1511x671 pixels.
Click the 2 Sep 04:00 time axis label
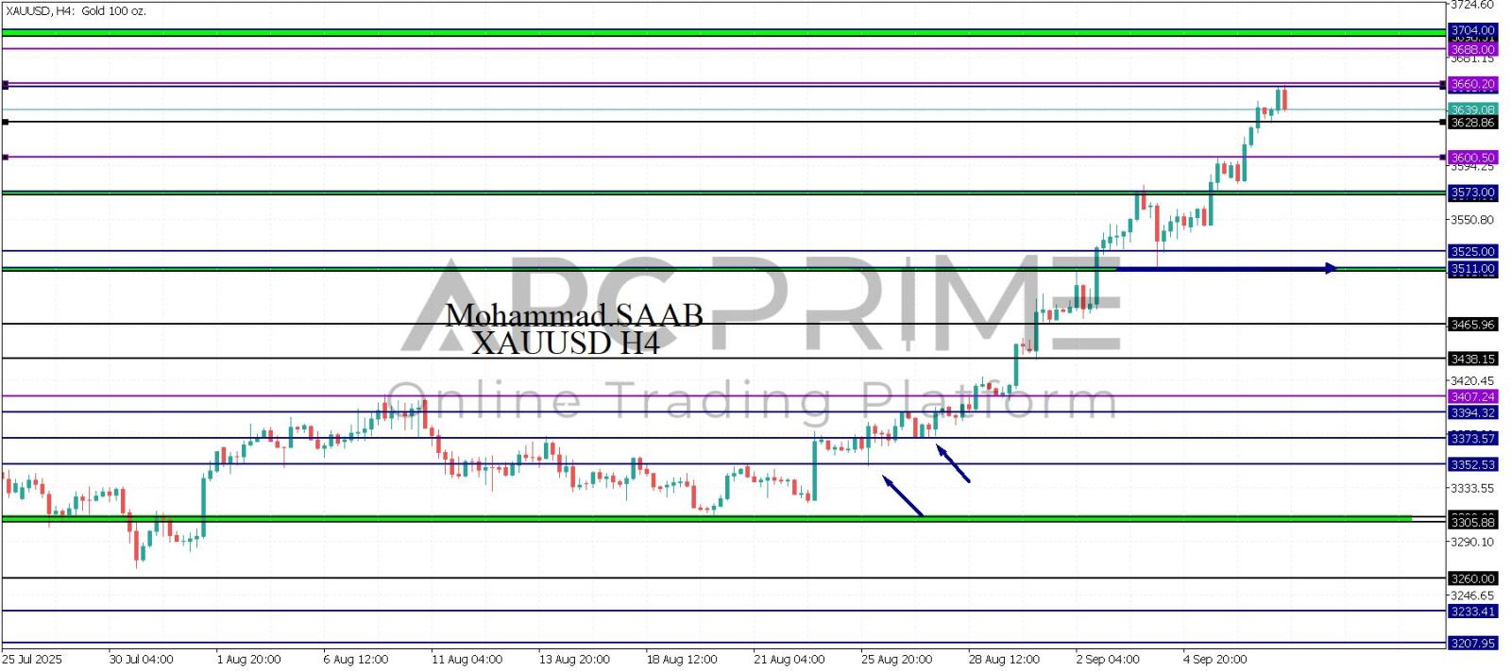click(1107, 659)
